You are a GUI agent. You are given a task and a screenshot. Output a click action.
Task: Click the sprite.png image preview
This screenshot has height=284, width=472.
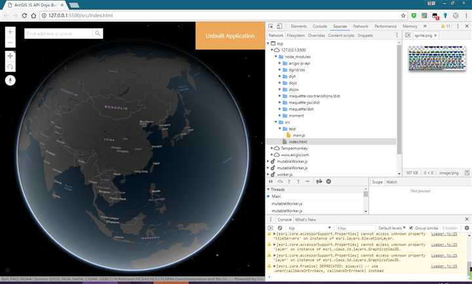point(437,59)
